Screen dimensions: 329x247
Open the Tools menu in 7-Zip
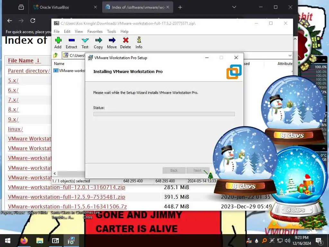click(x=111, y=32)
